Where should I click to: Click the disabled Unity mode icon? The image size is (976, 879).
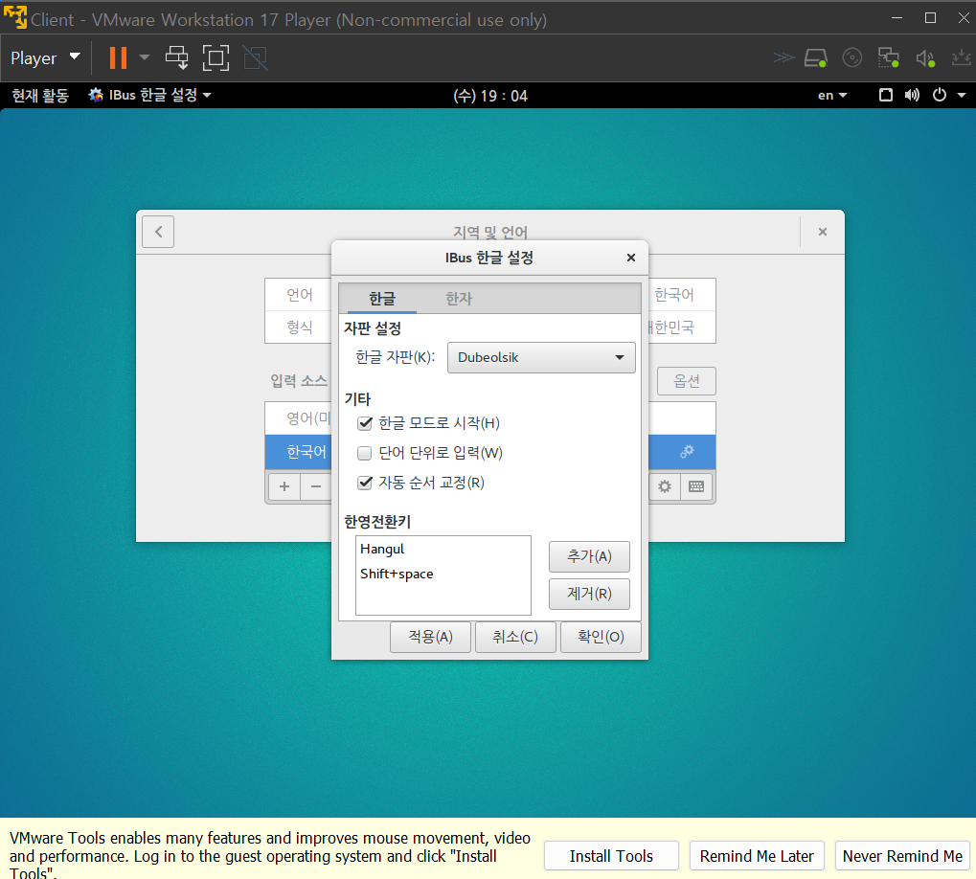pos(255,57)
